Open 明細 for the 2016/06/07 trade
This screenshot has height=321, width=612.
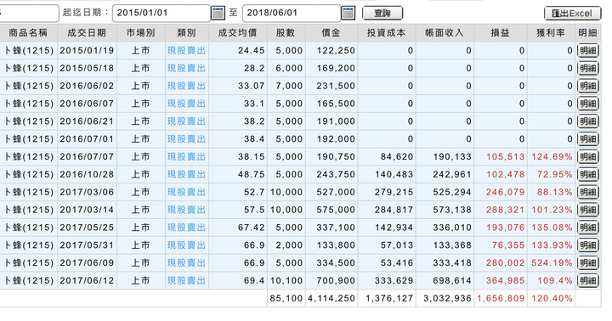click(x=588, y=104)
